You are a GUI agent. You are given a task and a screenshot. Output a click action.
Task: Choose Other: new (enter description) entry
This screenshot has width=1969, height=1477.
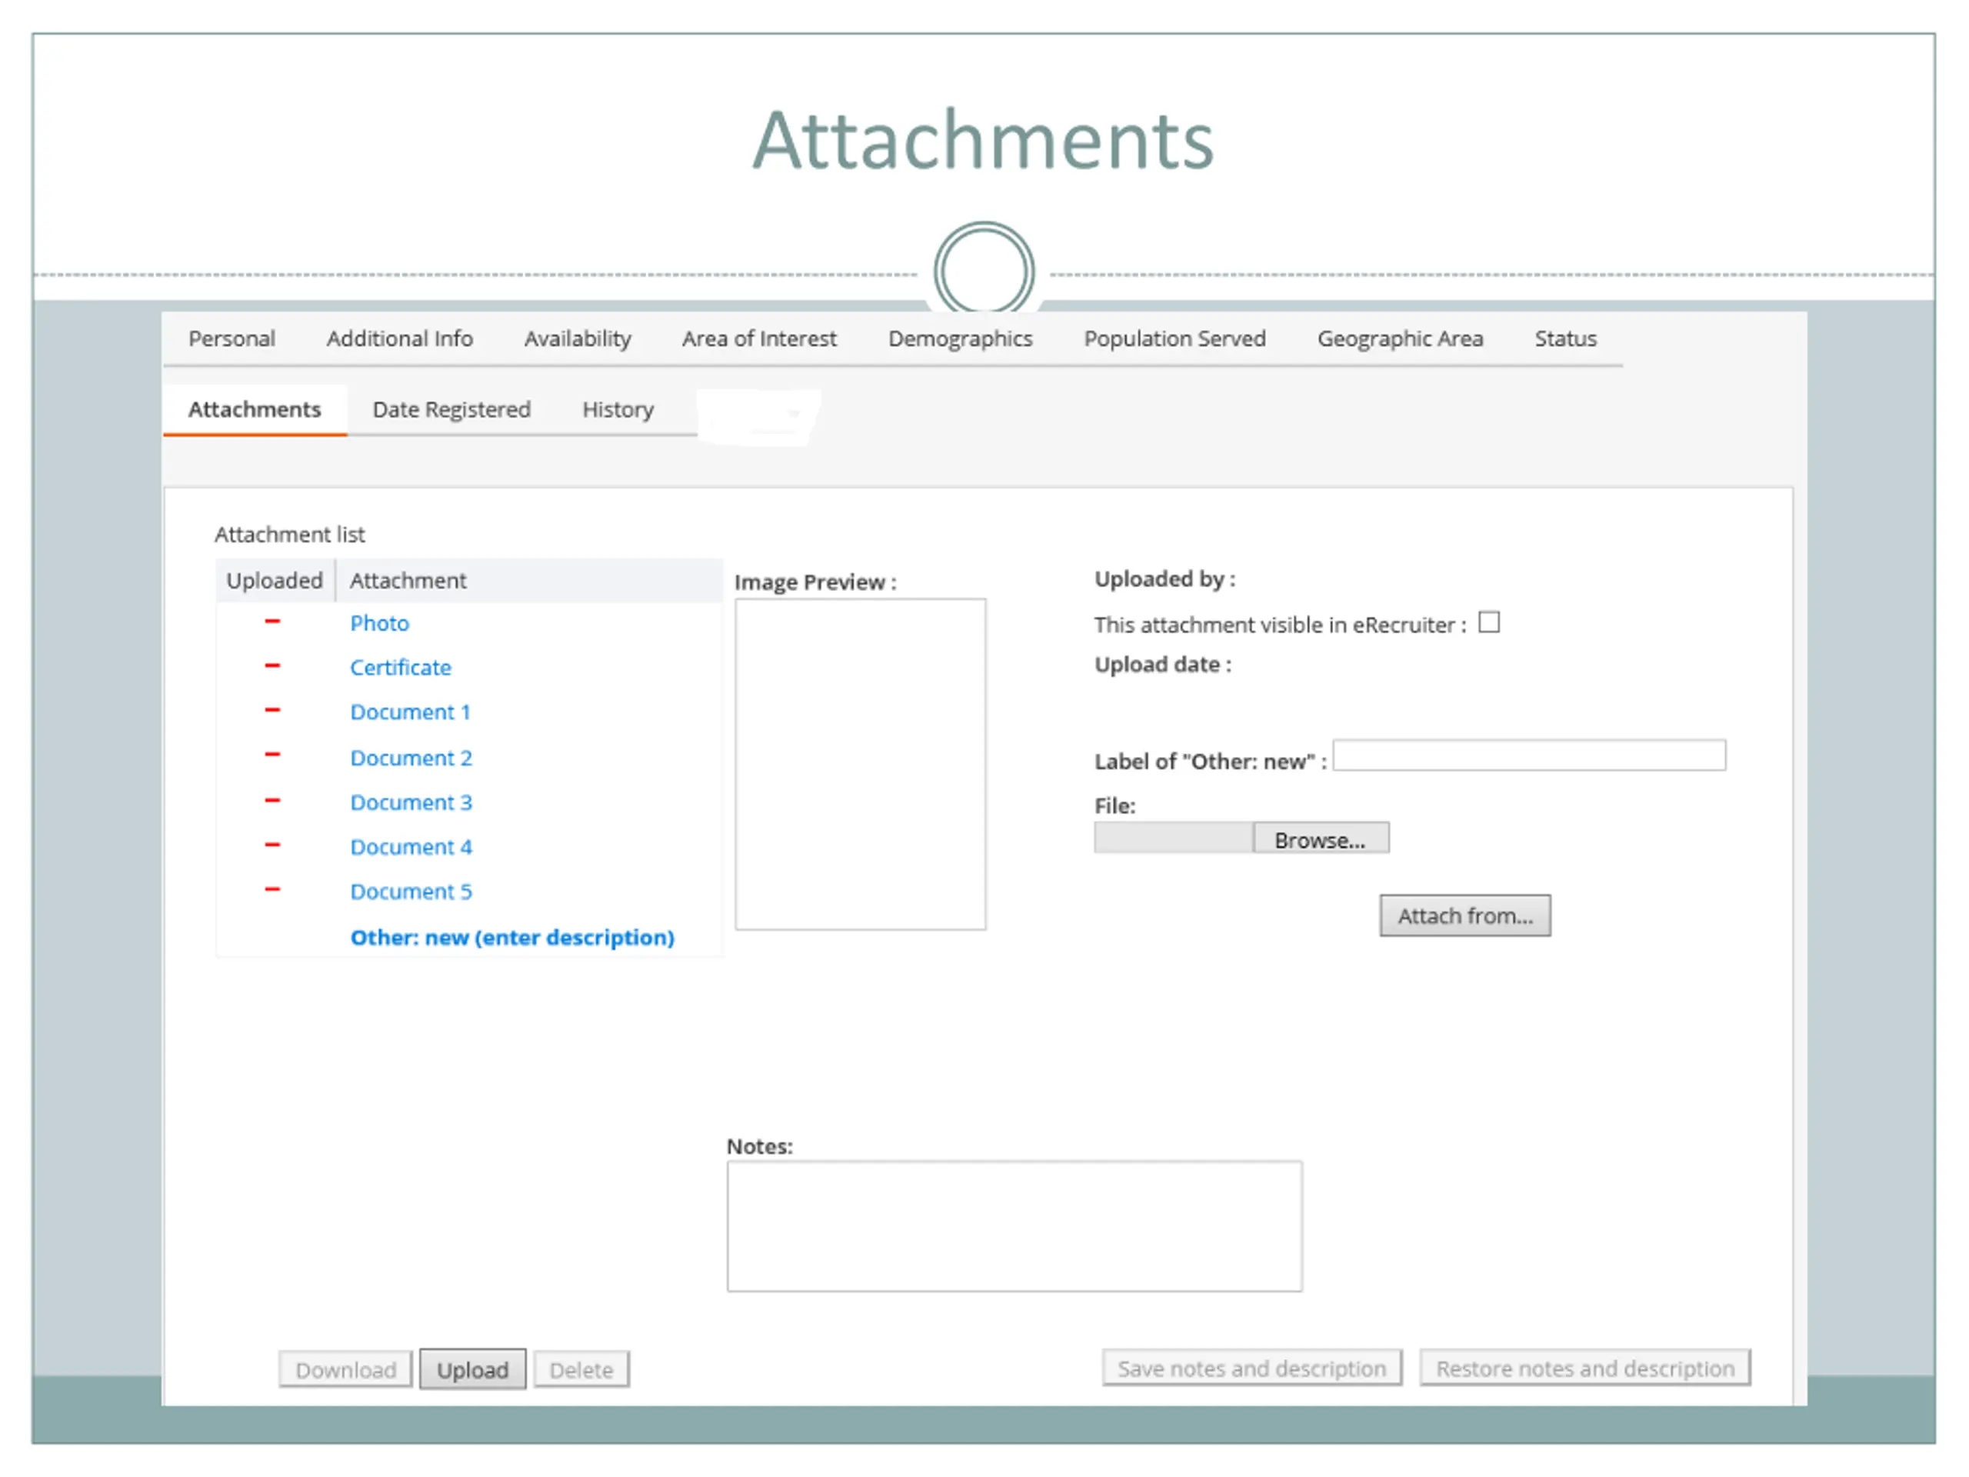pyautogui.click(x=511, y=938)
